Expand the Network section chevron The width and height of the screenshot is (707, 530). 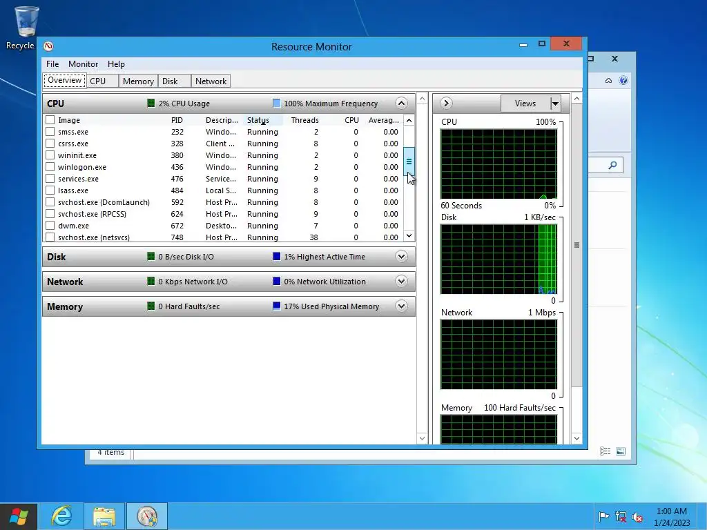[401, 282]
